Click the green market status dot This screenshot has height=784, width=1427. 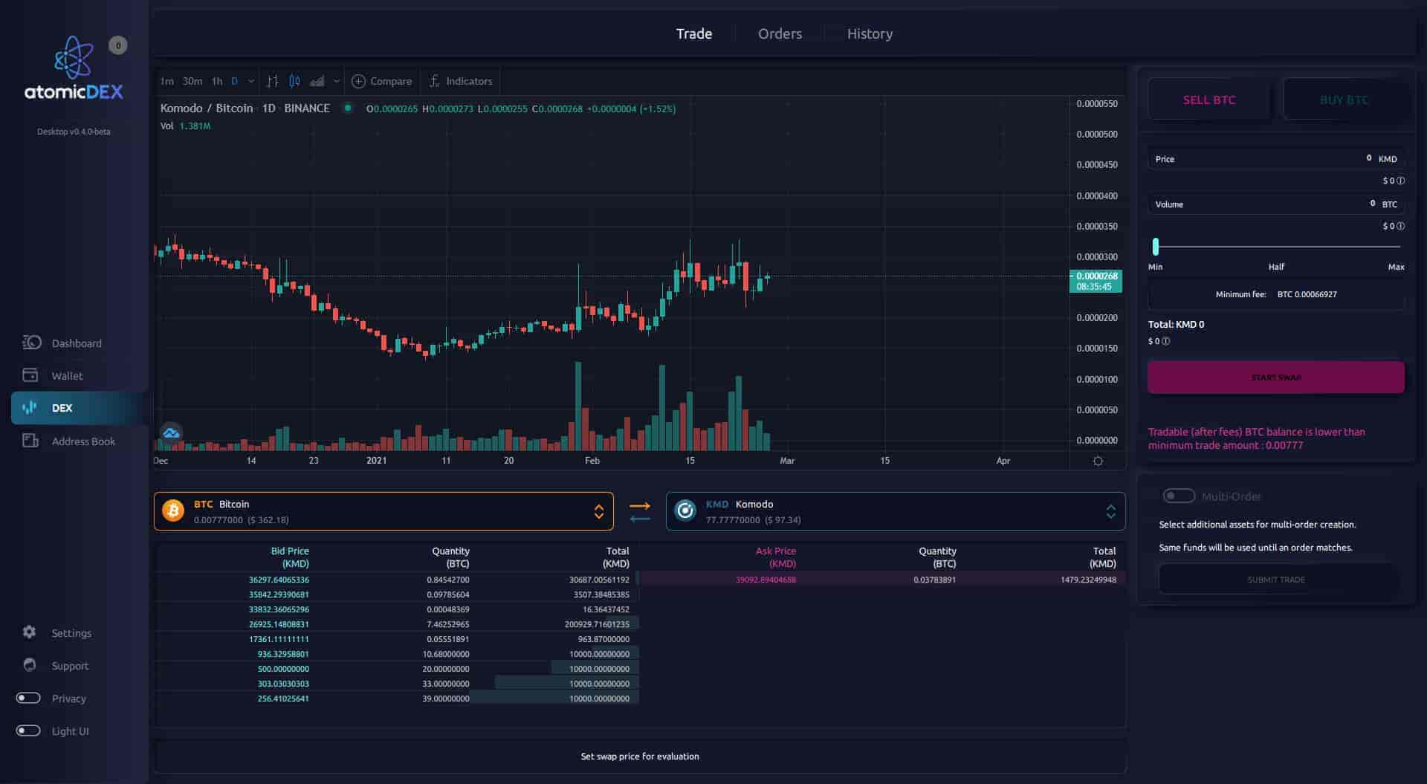click(x=347, y=108)
